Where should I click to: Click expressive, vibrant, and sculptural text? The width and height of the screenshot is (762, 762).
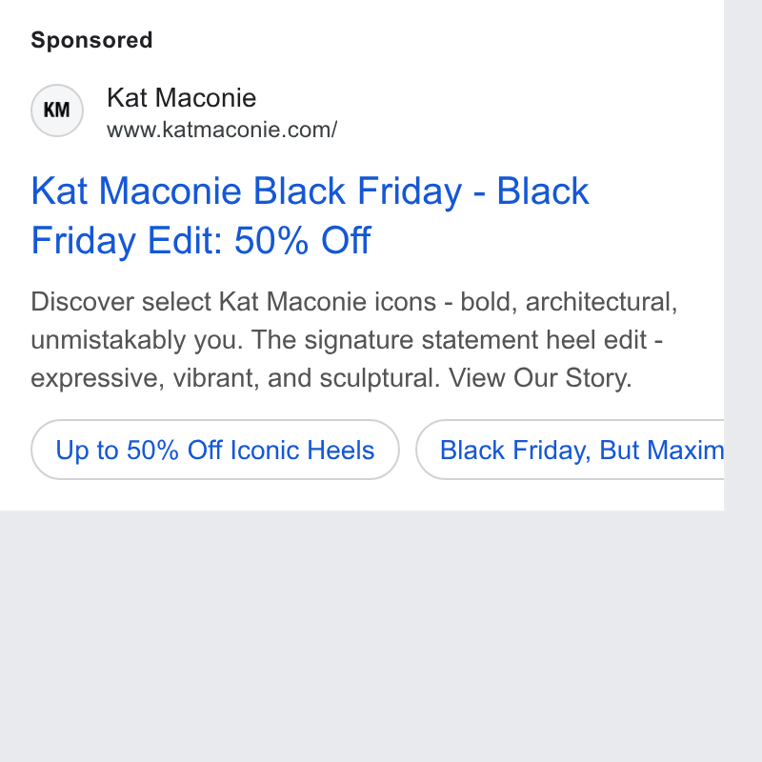(235, 377)
